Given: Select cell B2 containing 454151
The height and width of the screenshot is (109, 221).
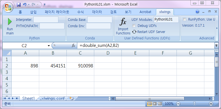Looking at the screenshot, I should point(53,66).
